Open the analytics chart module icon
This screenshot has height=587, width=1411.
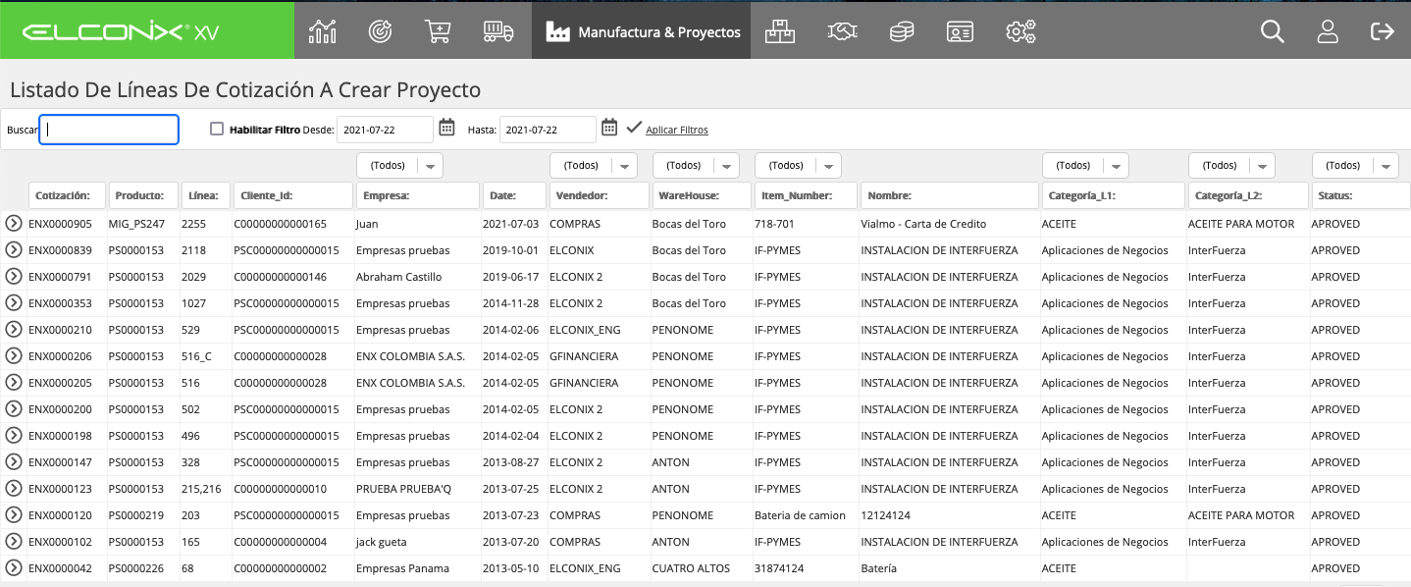click(322, 31)
